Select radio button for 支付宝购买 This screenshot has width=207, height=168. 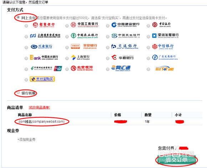tap(26, 80)
